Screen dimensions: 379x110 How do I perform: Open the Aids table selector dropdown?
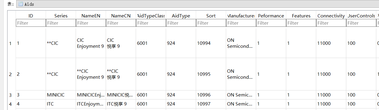click(198, 4)
